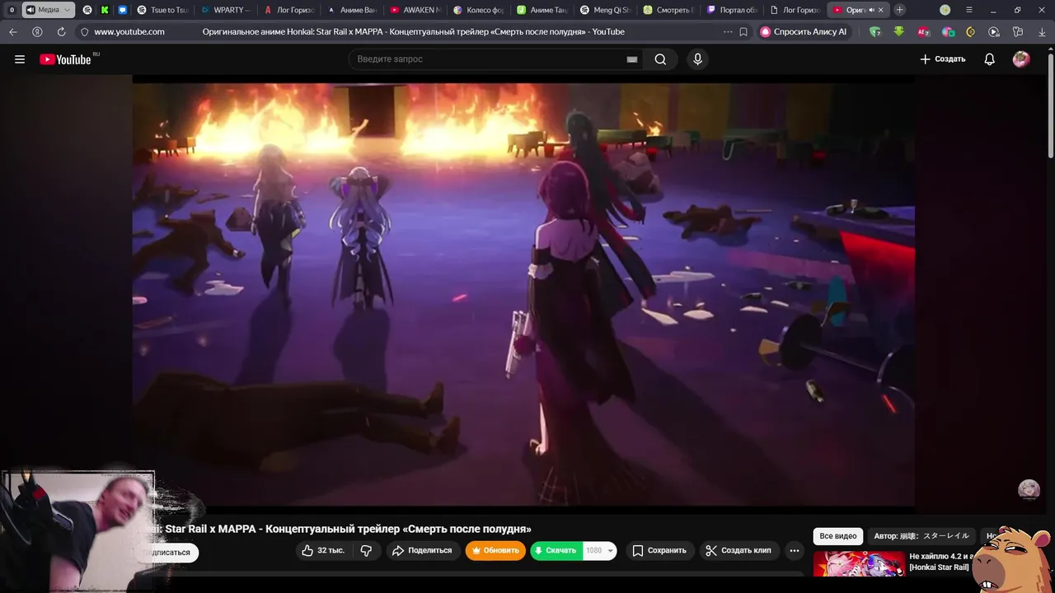This screenshot has height=593, width=1055.
Task: Click the orange Обновить button
Action: click(x=495, y=550)
